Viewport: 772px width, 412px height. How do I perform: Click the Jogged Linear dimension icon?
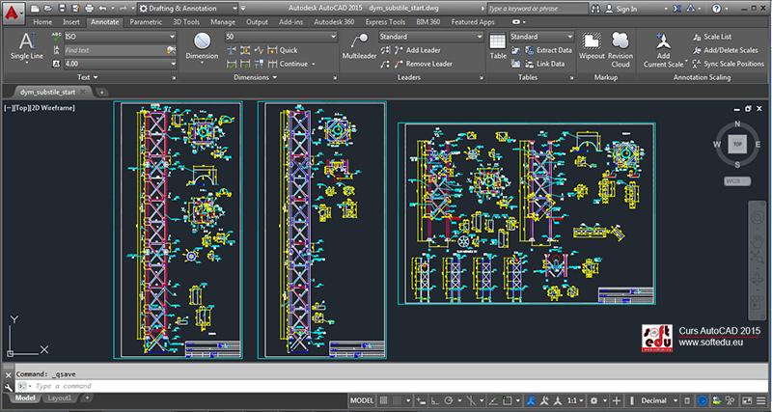[x=259, y=50]
